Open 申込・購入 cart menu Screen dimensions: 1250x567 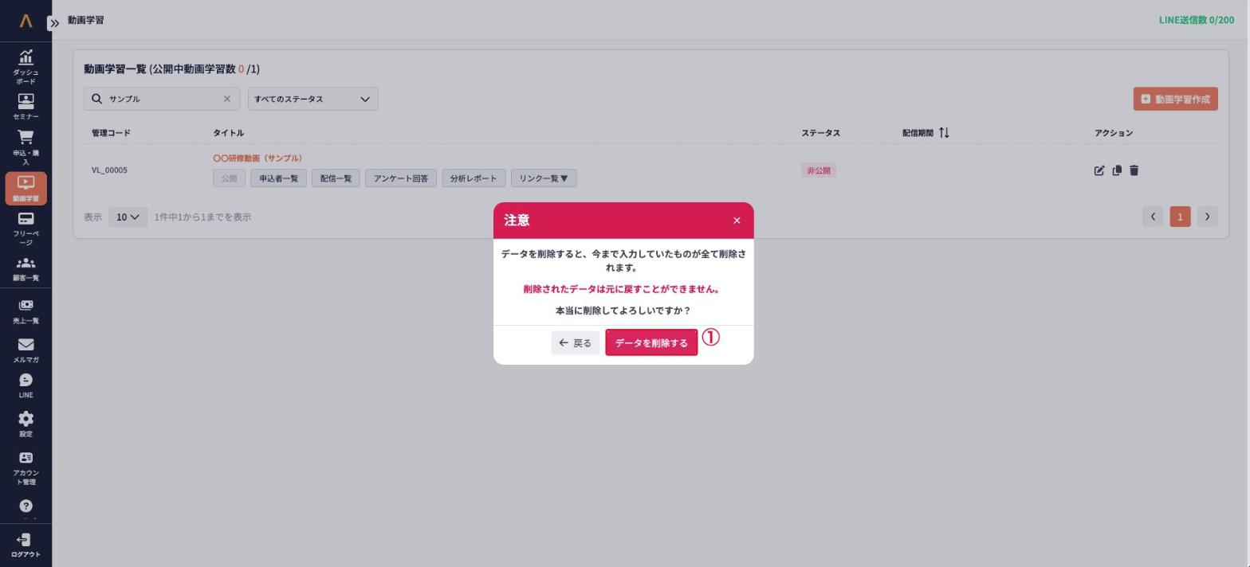(x=26, y=147)
